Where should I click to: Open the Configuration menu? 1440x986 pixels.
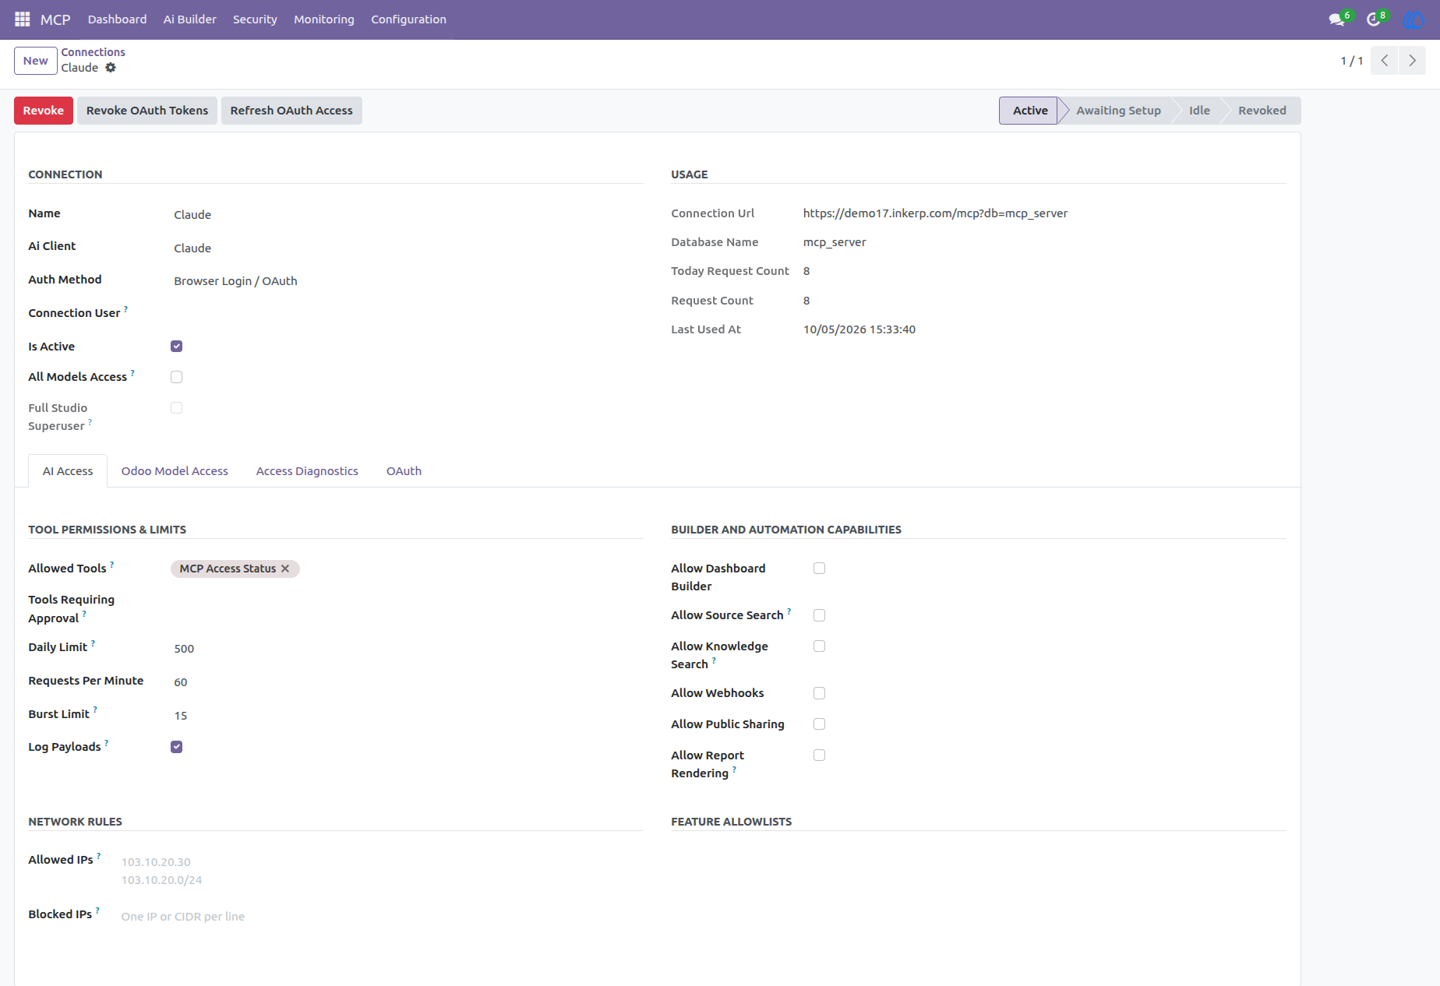408,19
